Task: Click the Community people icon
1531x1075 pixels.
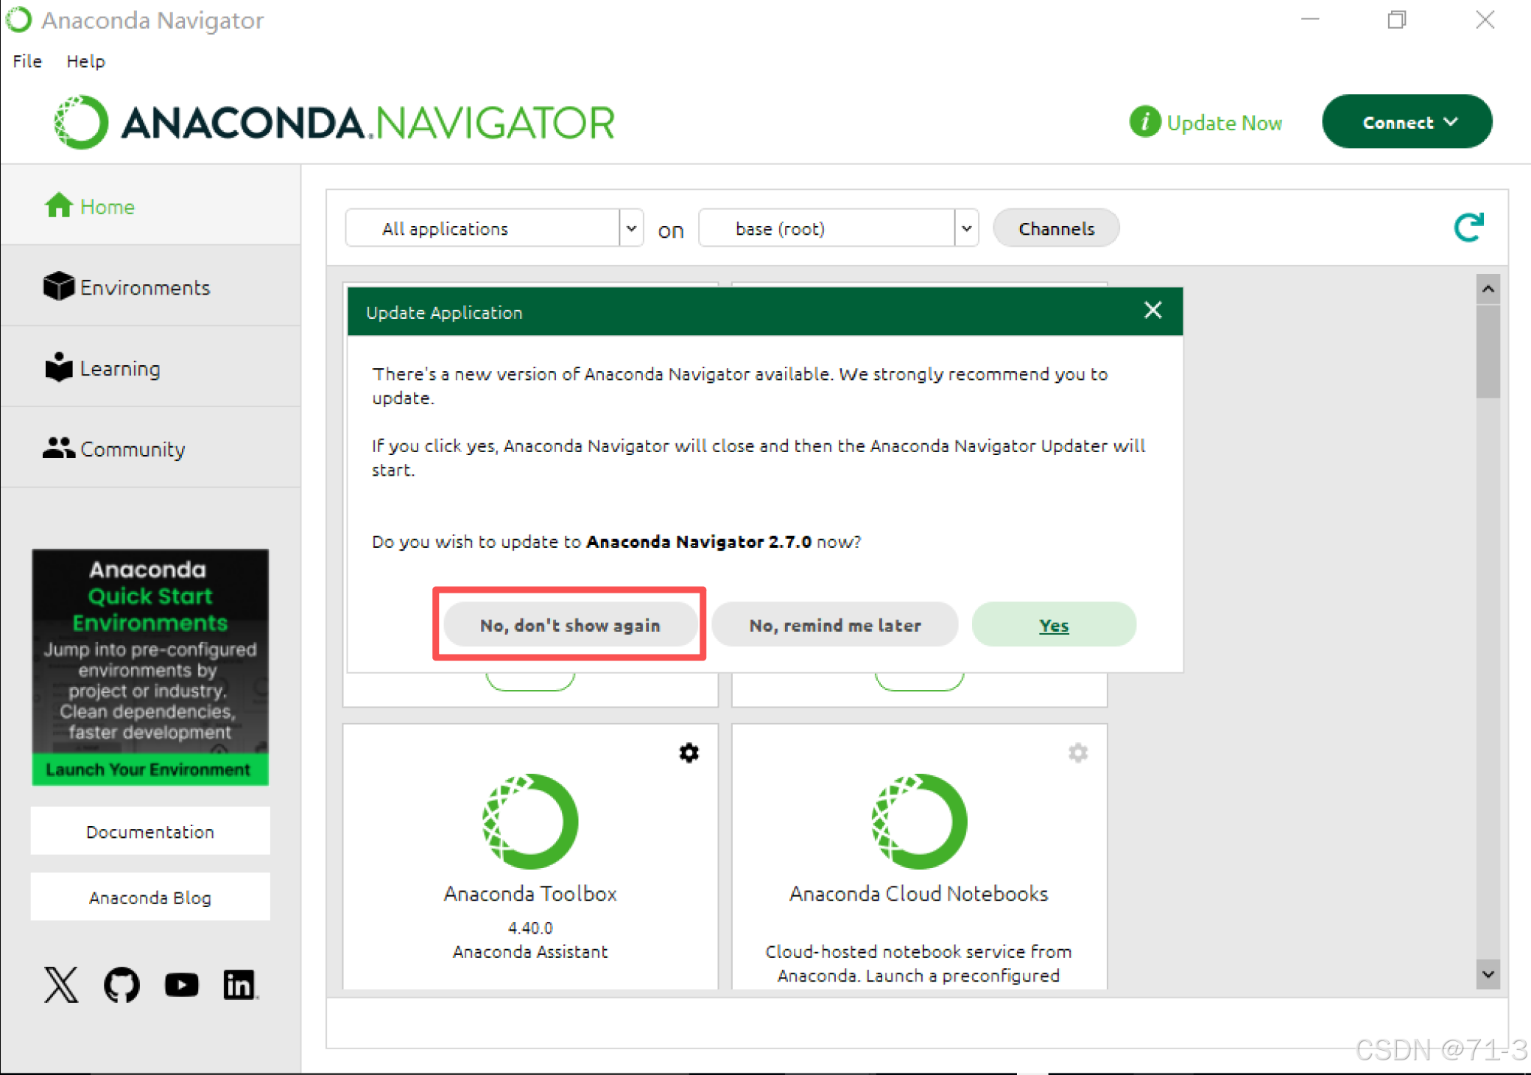Action: pos(59,448)
